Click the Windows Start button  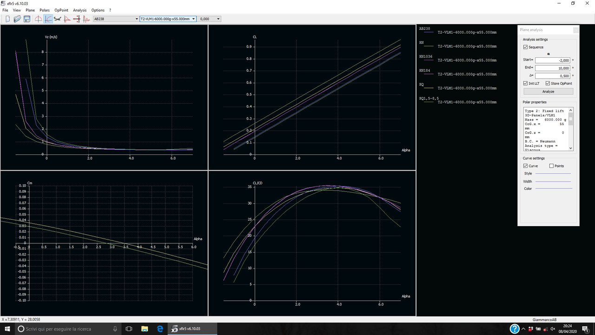[x=7, y=329]
